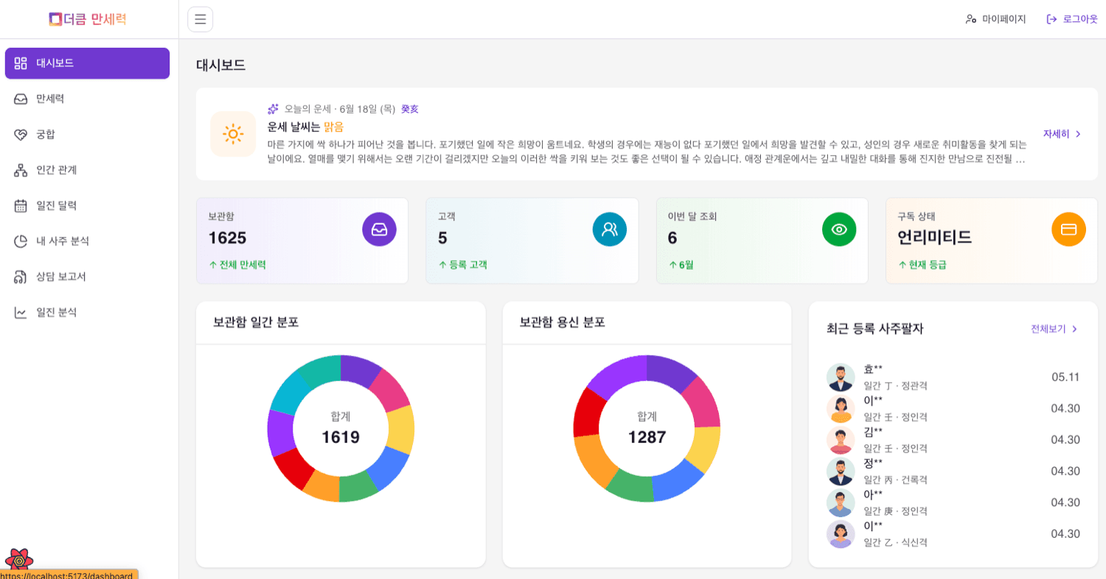This screenshot has width=1106, height=579.
Task: Open the 정** 일간 丙 건록격 entry
Action: pyautogui.click(x=953, y=471)
